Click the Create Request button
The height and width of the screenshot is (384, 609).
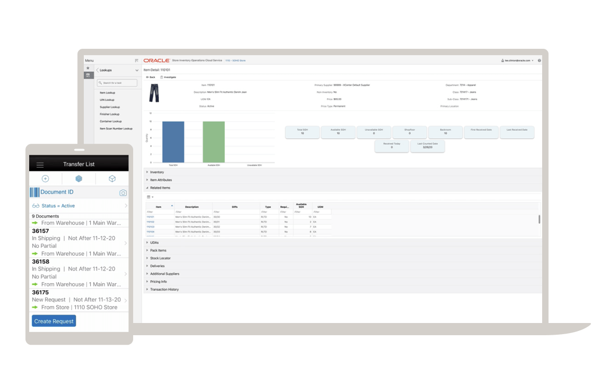point(54,321)
